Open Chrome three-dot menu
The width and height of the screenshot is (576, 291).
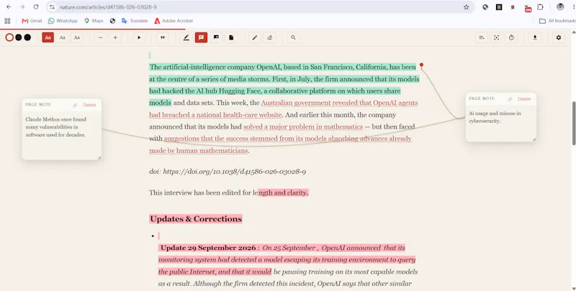573,7
